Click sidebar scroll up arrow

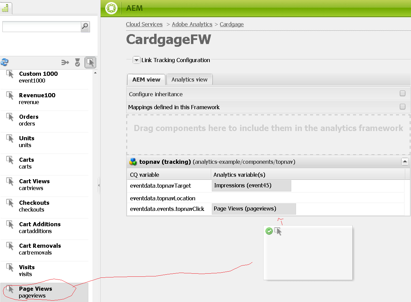(x=95, y=73)
